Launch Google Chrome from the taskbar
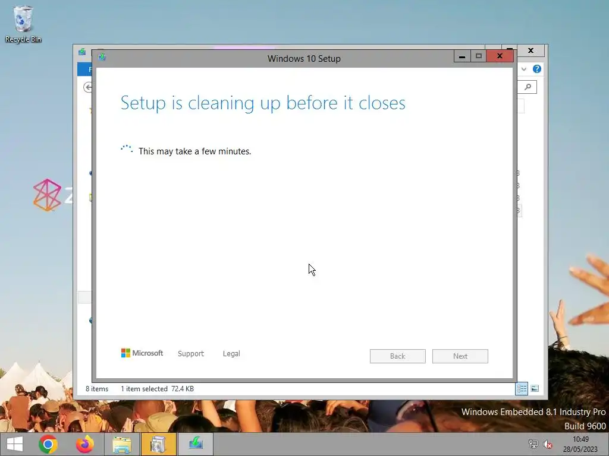Image resolution: width=609 pixels, height=456 pixels. coord(48,444)
